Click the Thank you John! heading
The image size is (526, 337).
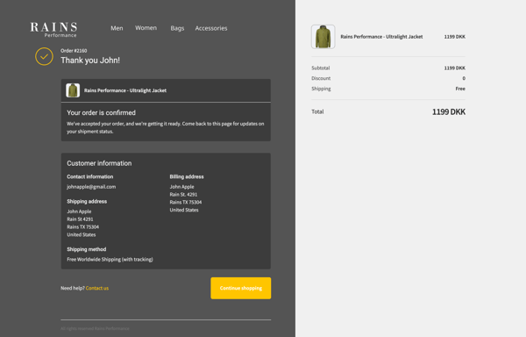tap(90, 61)
